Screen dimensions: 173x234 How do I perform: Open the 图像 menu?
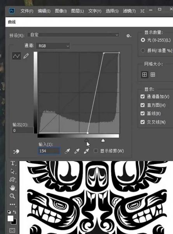coord(61,11)
